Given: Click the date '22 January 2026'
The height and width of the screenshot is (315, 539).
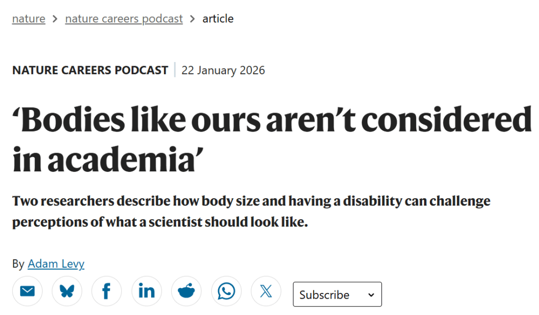Looking at the screenshot, I should (223, 70).
